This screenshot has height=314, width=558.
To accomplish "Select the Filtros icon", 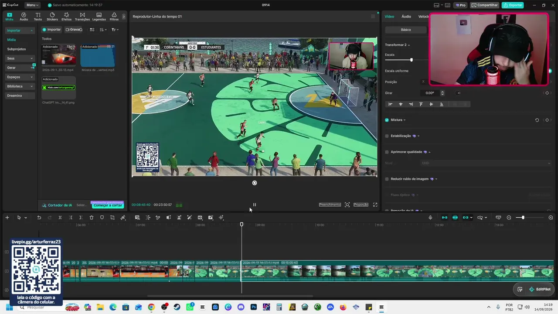I will pyautogui.click(x=114, y=17).
